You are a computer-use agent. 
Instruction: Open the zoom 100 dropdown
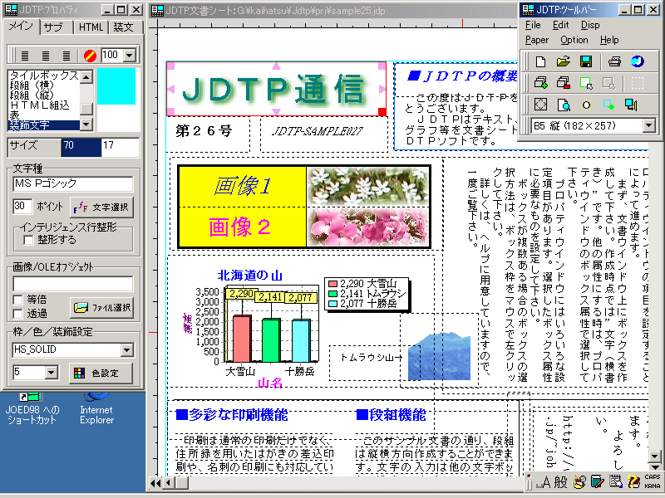pos(130,55)
